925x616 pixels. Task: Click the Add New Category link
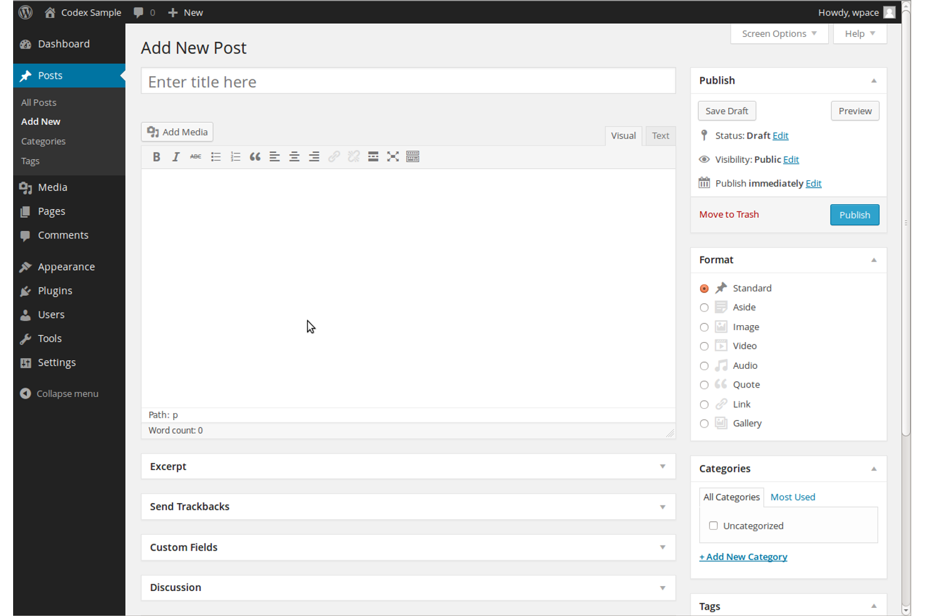743,556
